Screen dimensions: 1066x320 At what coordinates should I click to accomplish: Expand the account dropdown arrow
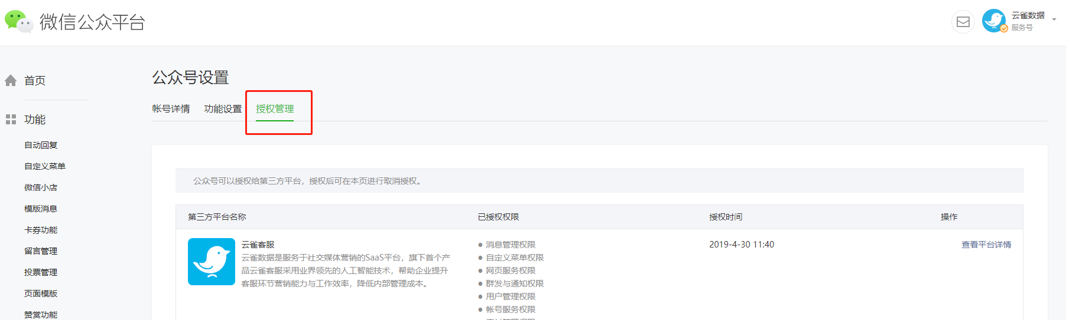coord(1054,19)
